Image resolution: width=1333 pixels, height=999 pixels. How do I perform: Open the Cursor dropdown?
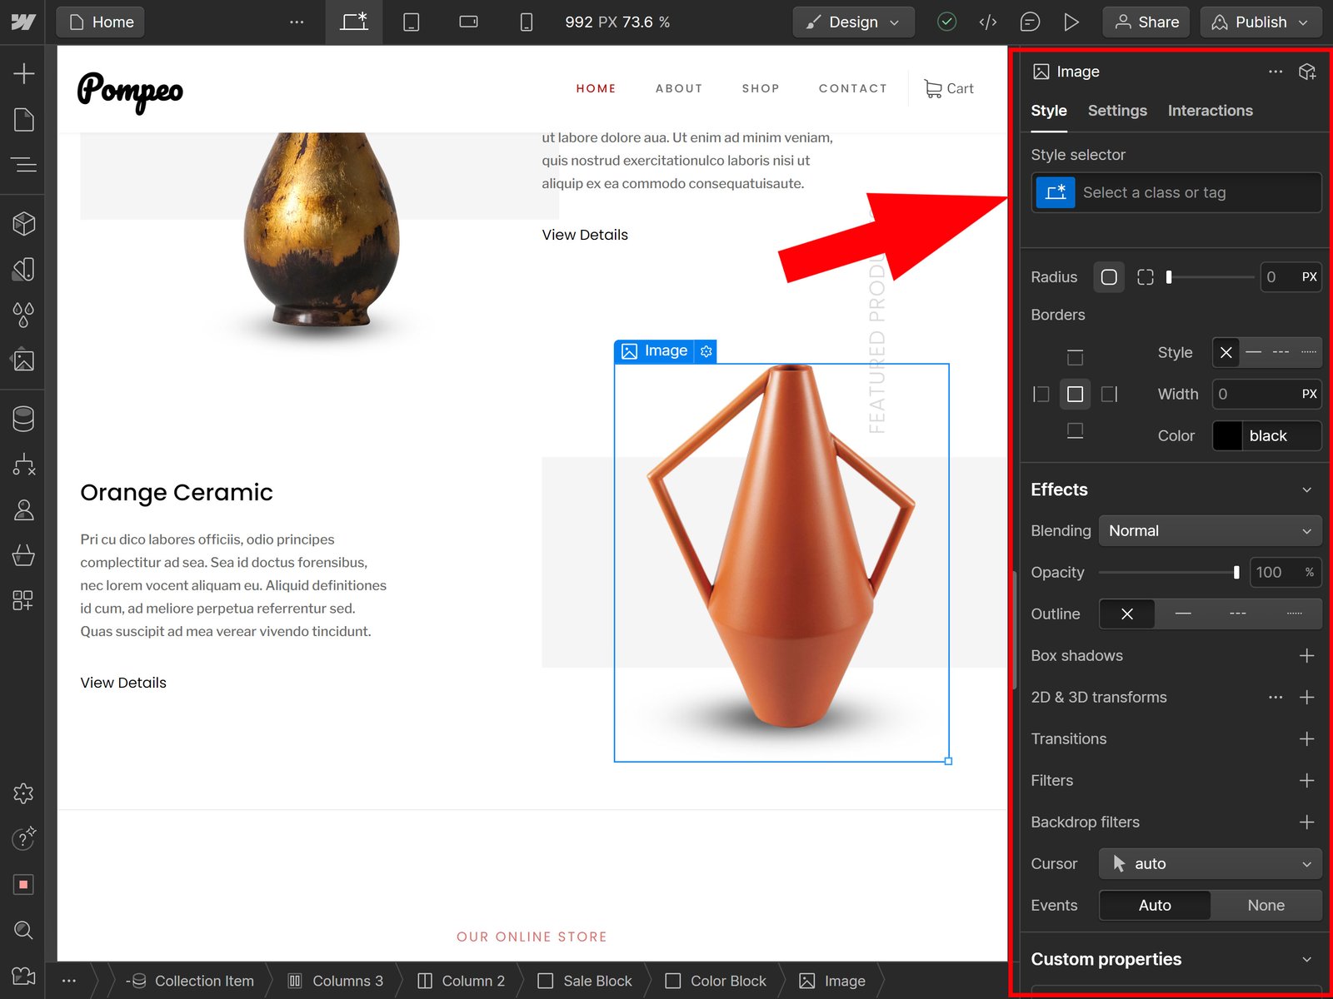[1210, 863]
